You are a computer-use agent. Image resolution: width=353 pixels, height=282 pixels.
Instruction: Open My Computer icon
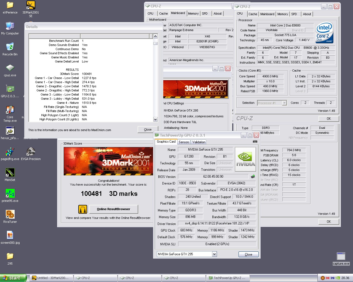(x=10, y=28)
